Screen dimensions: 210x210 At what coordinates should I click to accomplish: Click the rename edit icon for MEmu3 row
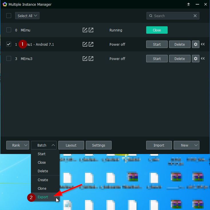85,59
